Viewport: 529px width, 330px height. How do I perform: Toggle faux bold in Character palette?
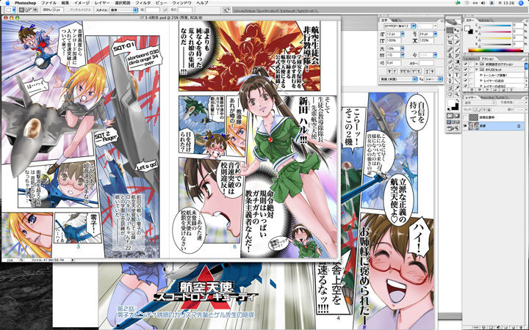coord(389,71)
